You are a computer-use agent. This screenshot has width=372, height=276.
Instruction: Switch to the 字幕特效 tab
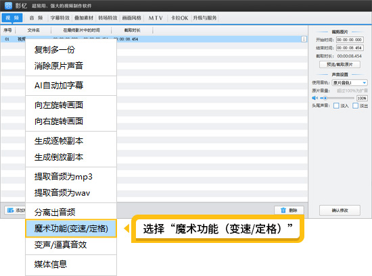(x=60, y=18)
